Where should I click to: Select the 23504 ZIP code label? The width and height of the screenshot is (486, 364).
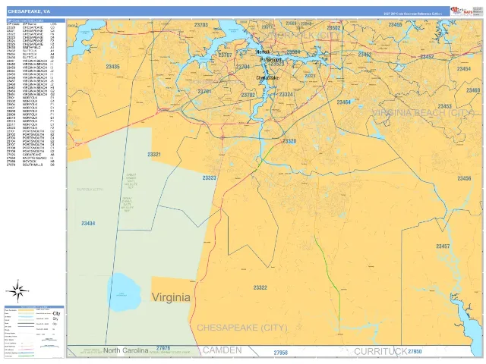[x=293, y=52]
